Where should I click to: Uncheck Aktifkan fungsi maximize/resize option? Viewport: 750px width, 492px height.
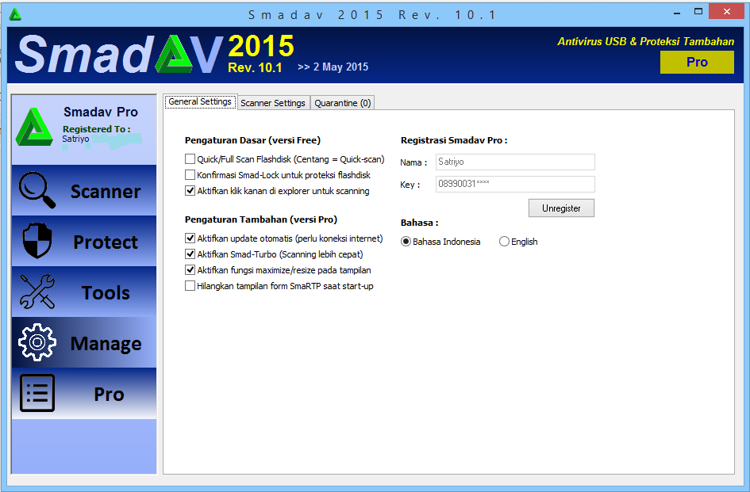(x=190, y=270)
